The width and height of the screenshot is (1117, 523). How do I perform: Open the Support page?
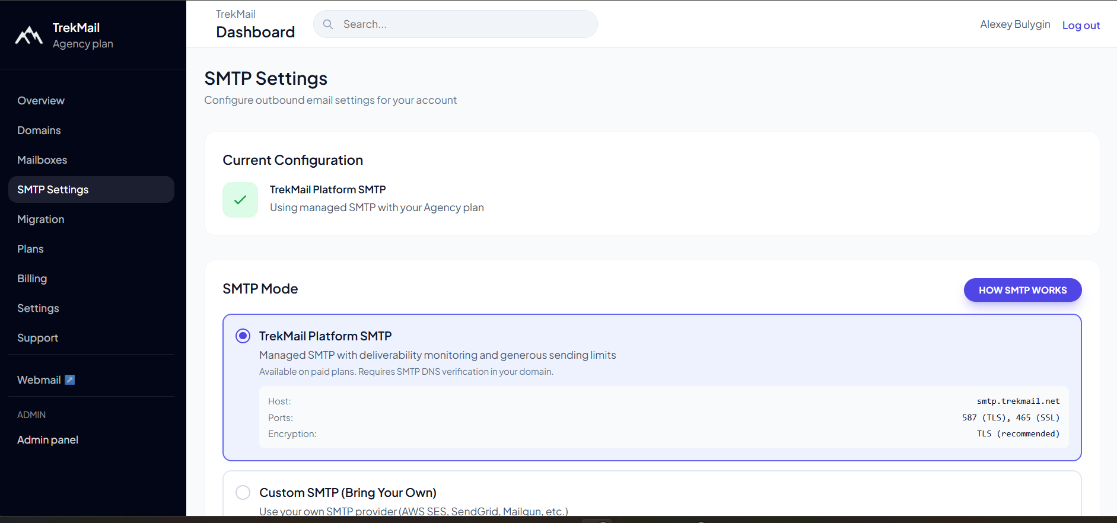pos(38,338)
